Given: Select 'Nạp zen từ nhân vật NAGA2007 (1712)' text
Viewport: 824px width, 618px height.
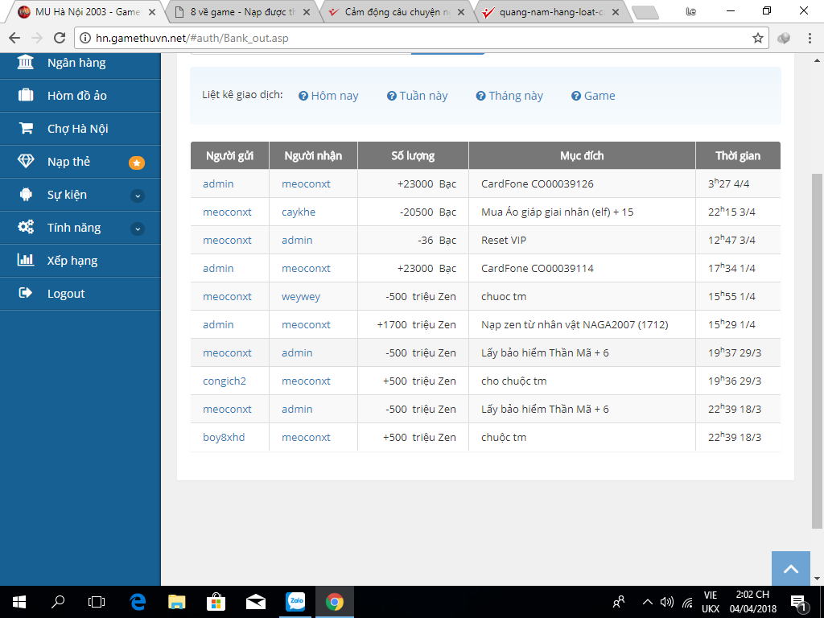Looking at the screenshot, I should (575, 325).
